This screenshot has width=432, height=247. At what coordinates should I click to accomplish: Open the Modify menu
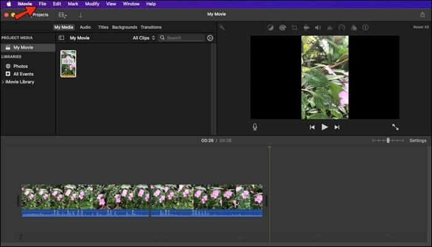92,4
